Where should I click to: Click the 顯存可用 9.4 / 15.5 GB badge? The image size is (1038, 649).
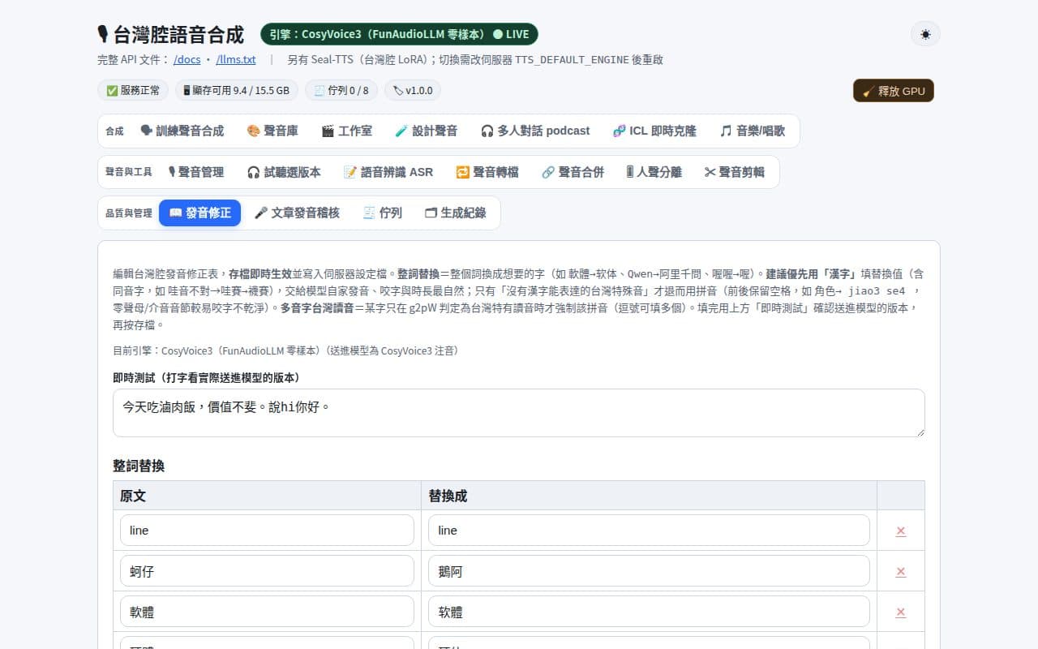237,90
